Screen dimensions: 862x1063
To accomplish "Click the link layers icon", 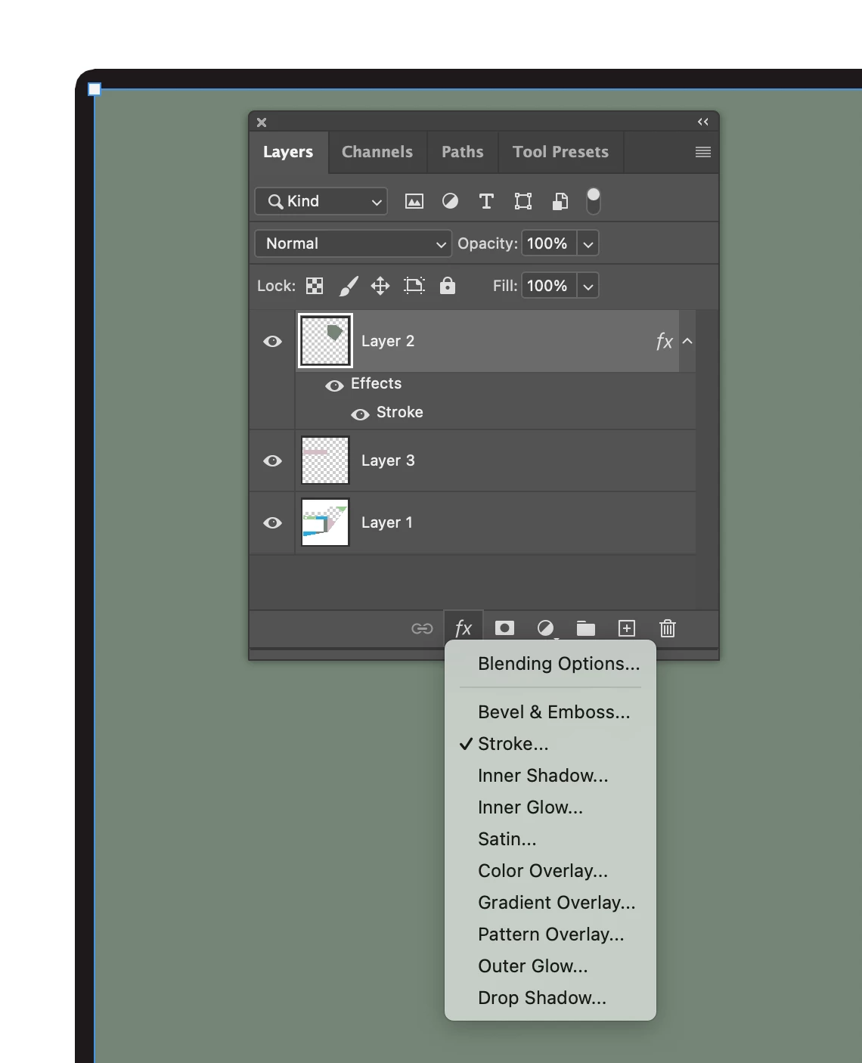I will click(422, 628).
